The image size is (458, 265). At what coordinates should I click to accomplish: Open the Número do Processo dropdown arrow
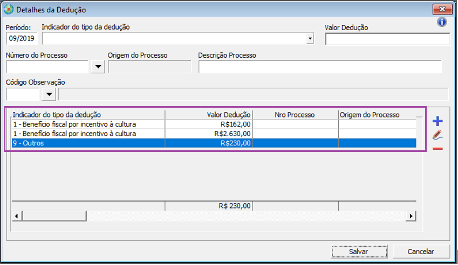[x=98, y=67]
